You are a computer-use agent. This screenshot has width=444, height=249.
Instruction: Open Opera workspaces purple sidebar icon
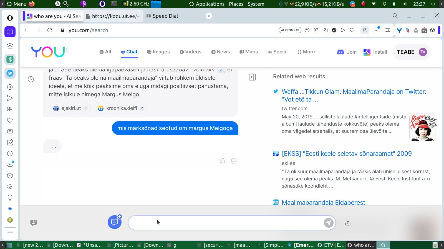click(x=10, y=32)
